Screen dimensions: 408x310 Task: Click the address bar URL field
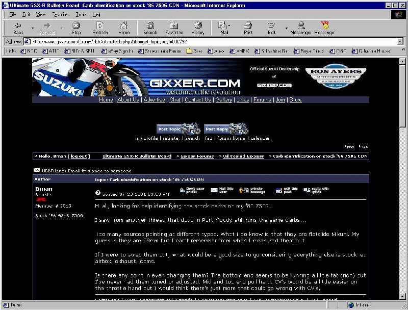tap(211, 41)
